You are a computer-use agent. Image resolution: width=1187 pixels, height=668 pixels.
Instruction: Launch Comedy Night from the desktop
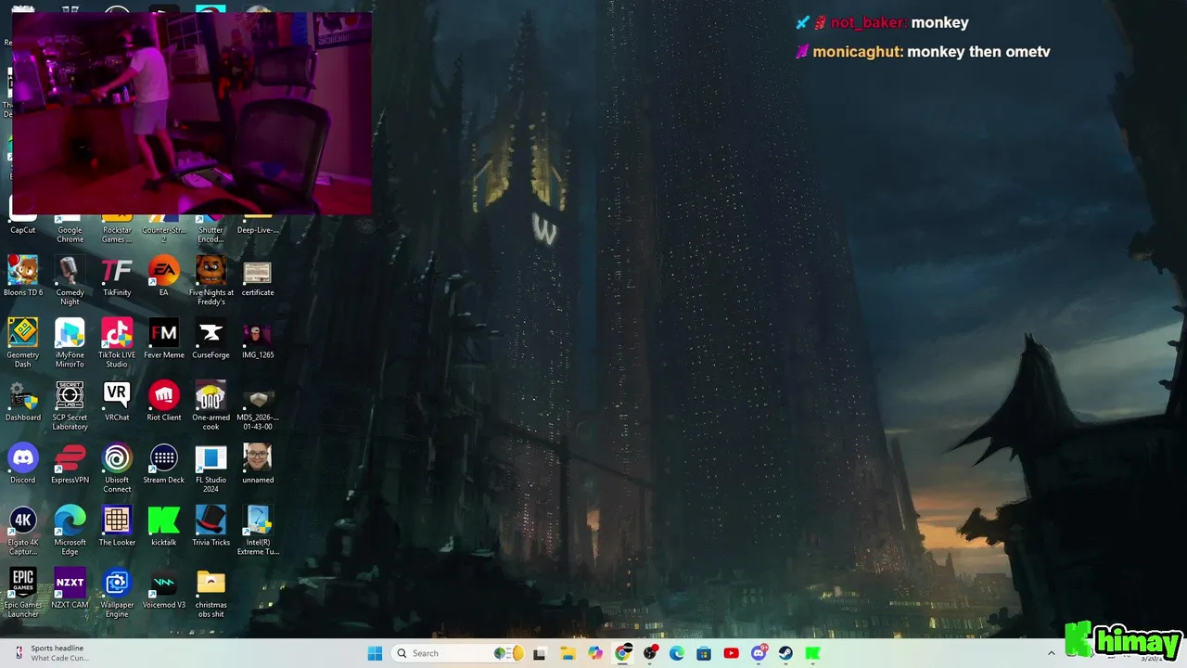70,281
